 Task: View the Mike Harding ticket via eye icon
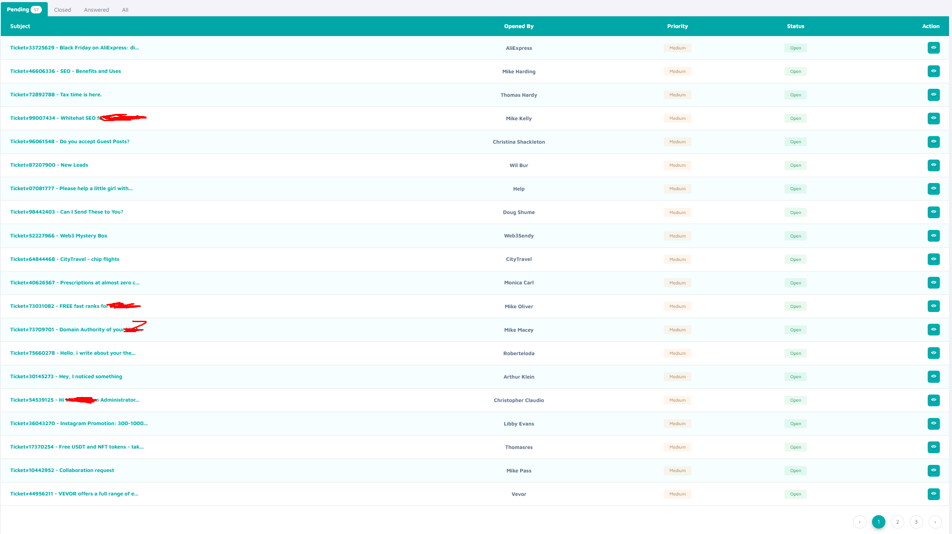pos(933,71)
